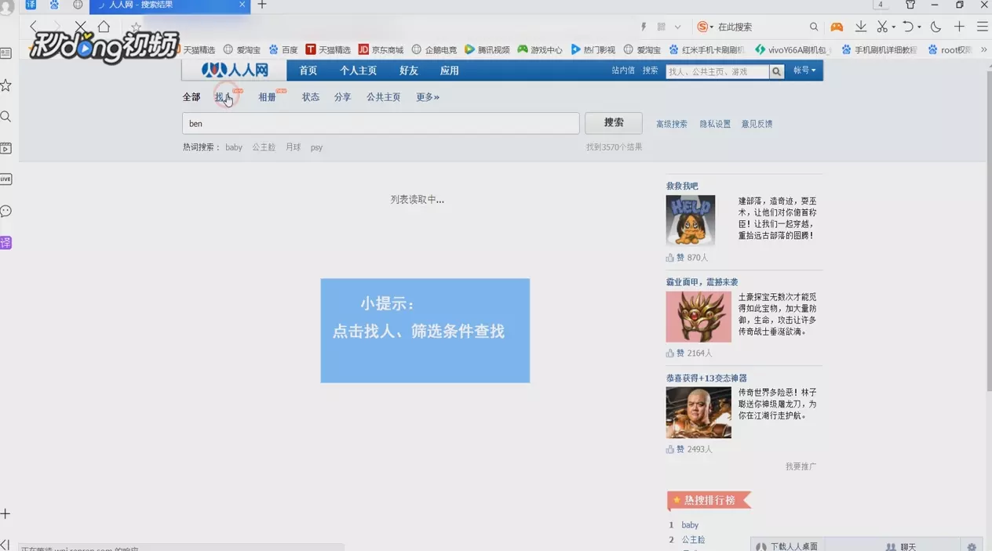Expand the restore closed tabs dropdown arrow

tap(921, 27)
